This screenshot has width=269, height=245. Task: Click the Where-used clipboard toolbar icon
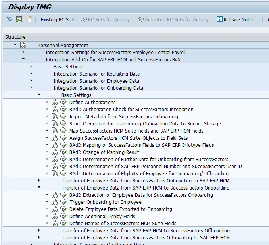pyautogui.click(x=29, y=19)
